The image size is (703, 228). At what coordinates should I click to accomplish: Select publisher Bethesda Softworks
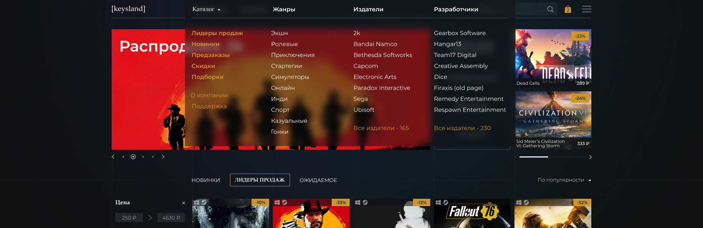[x=383, y=55]
